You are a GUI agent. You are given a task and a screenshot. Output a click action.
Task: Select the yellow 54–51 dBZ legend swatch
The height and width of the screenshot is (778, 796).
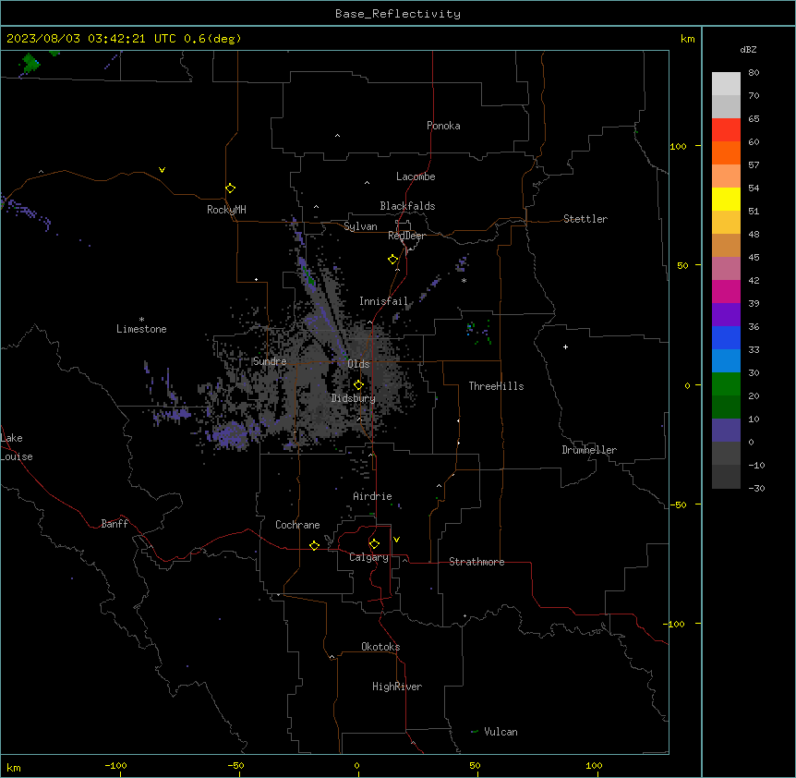(726, 199)
